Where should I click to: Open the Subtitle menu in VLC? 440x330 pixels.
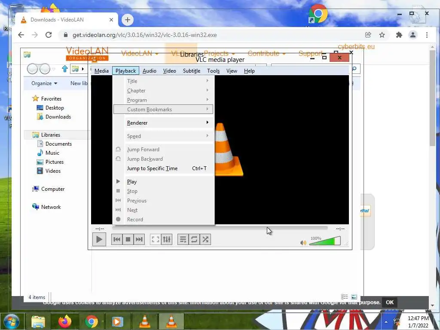pyautogui.click(x=192, y=71)
